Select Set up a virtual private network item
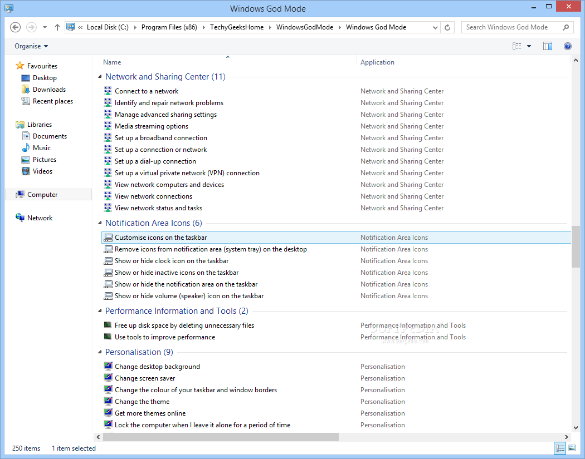Screen dimensions: 585x459 pos(187,173)
